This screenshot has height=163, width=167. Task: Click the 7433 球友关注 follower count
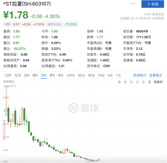click(154, 14)
